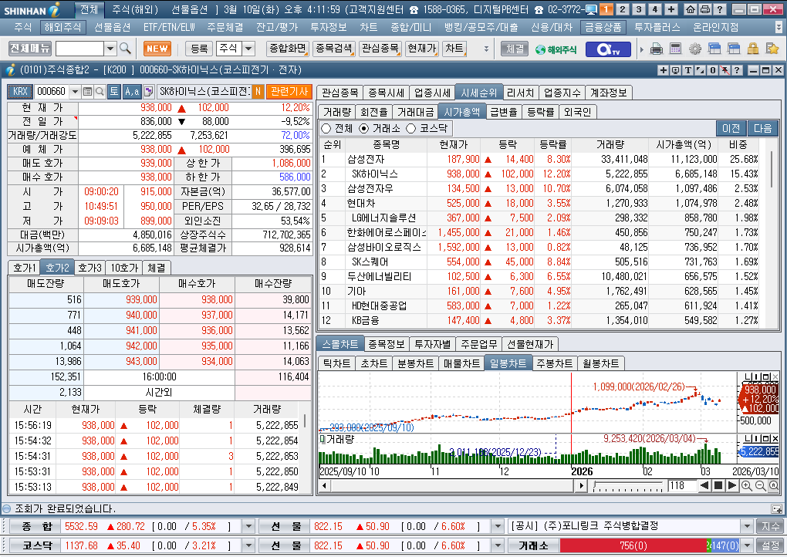787x557 pixels.
Task: Open the toolbar printer icon
Action: 656,49
